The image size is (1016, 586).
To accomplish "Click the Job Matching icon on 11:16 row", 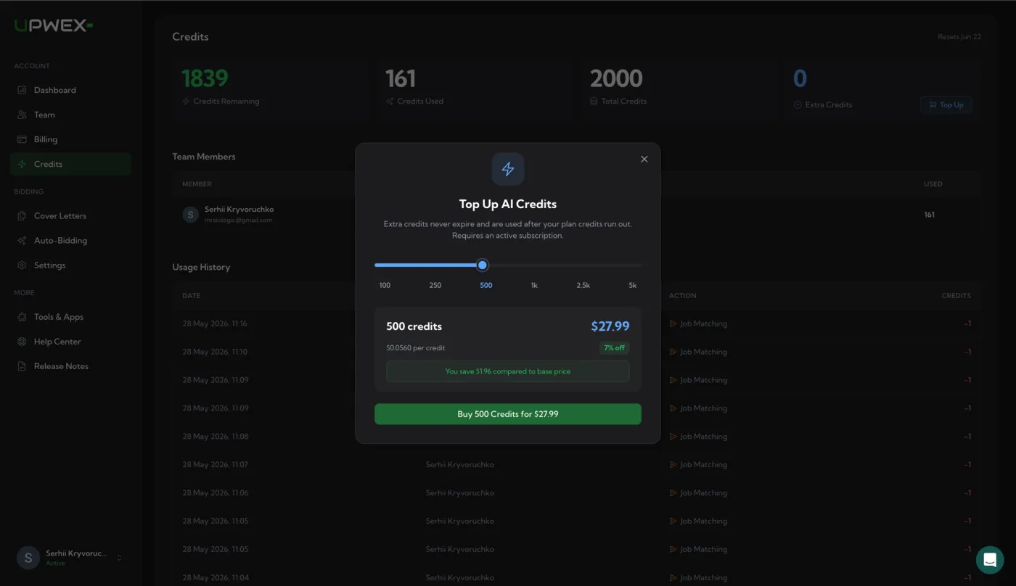I will tap(673, 323).
